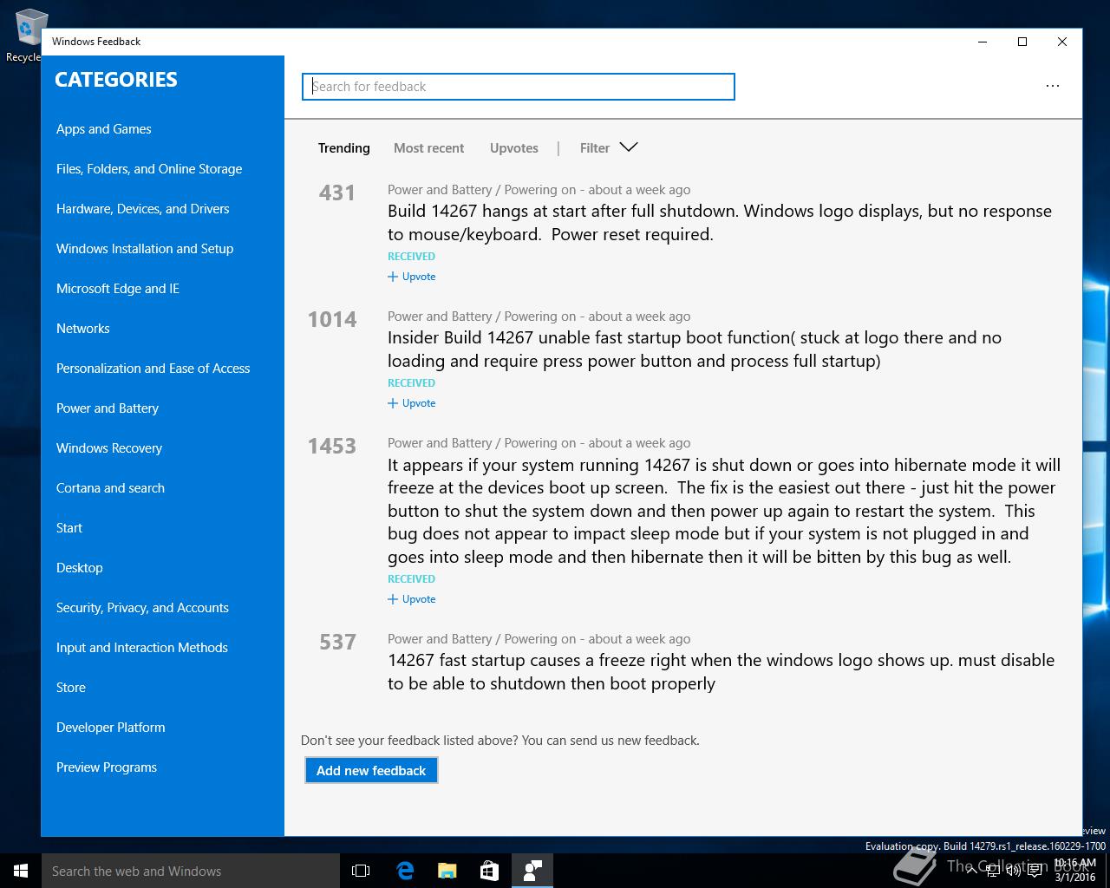Select Personalization and Ease of Access

pyautogui.click(x=153, y=369)
